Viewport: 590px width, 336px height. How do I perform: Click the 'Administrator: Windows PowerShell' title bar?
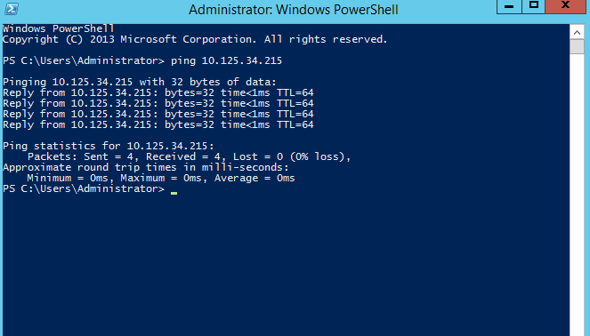point(293,10)
